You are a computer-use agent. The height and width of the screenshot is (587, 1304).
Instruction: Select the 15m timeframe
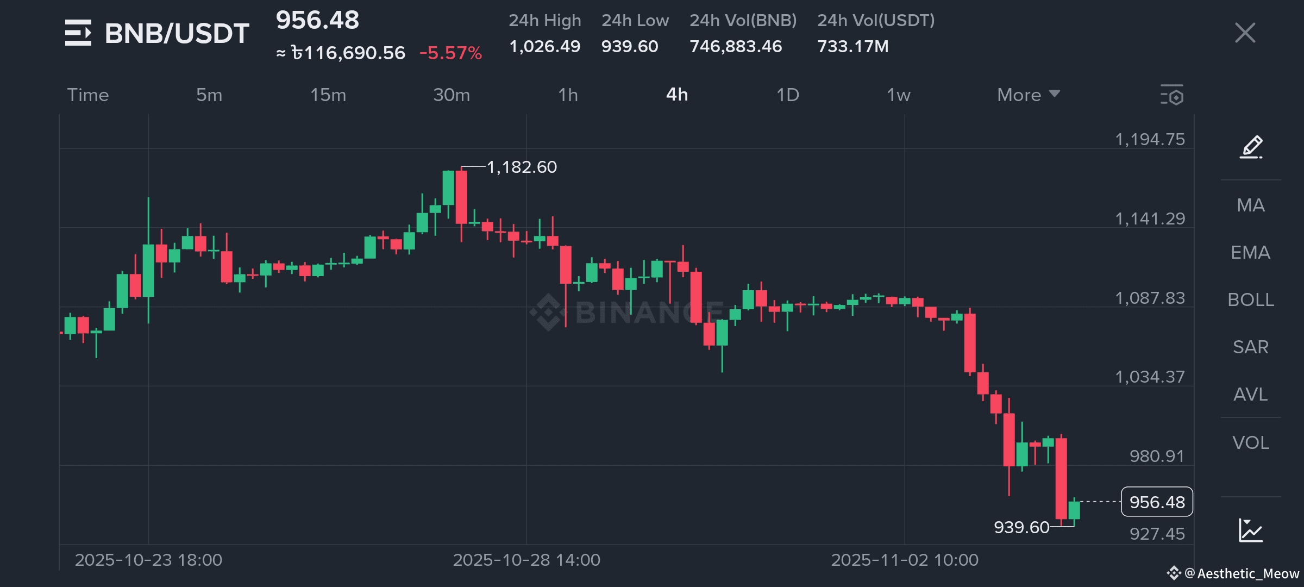point(328,95)
